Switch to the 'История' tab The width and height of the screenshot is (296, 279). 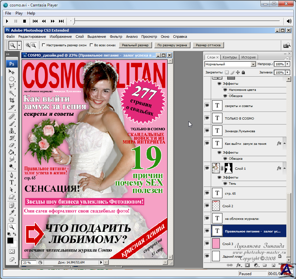(248, 57)
